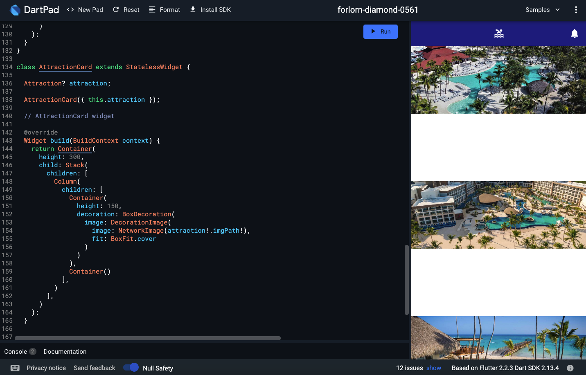The width and height of the screenshot is (586, 375).
Task: Click 'child: Stack(' on line 146
Action: (63, 165)
